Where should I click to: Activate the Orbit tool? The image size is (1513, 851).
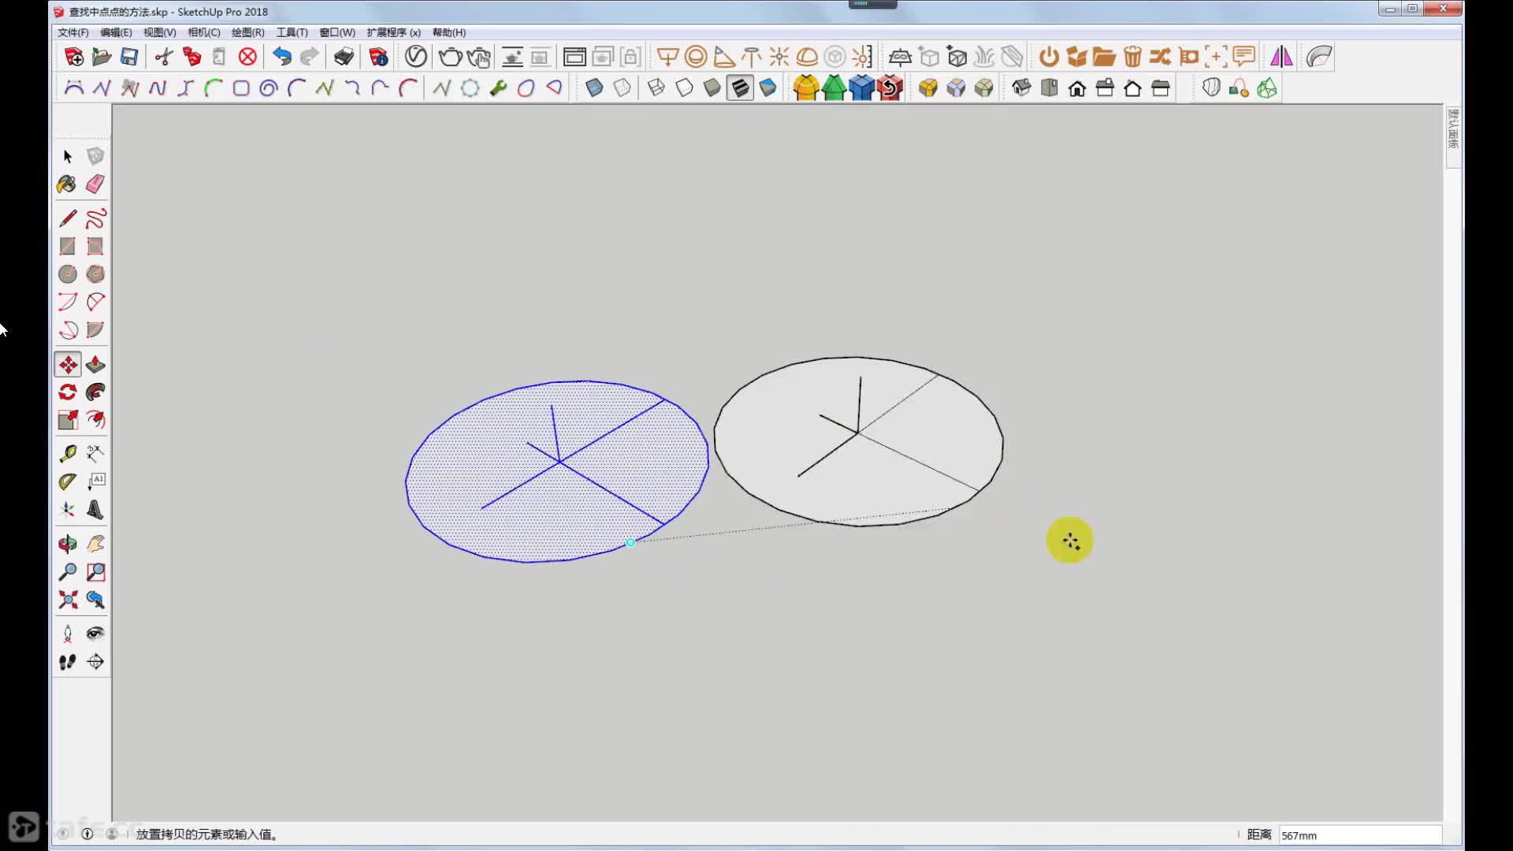[x=68, y=544]
